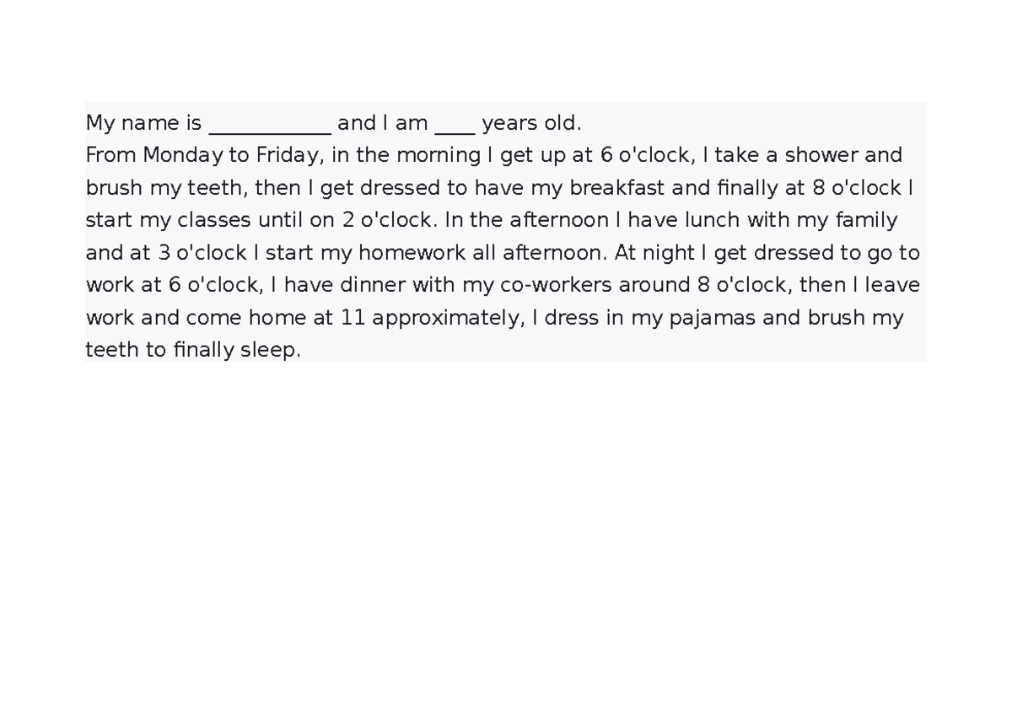The width and height of the screenshot is (1012, 715).
Task: Click the number "11" in the text
Action: (x=353, y=319)
